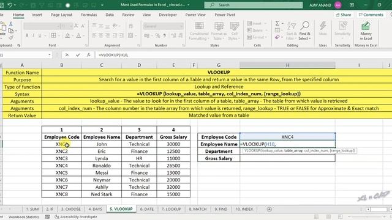The height and width of the screenshot is (220, 392).
Task: Click AJAY ANAND account avatar
Action: click(x=337, y=5)
